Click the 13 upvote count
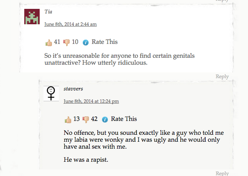Image resolution: width=248 pixels, height=176 pixels. tap(76, 119)
